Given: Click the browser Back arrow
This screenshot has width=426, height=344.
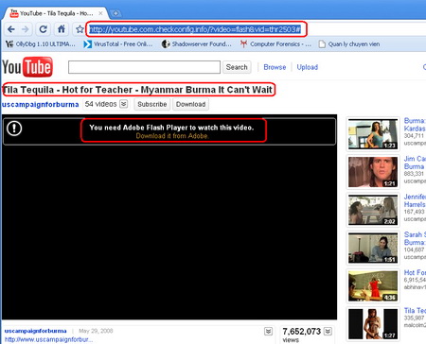Looking at the screenshot, I should point(11,29).
